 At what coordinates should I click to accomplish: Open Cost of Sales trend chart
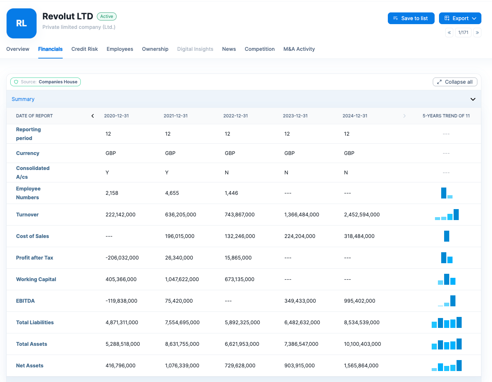click(x=447, y=236)
